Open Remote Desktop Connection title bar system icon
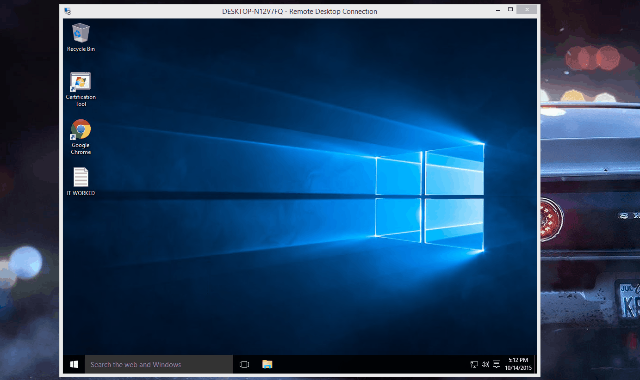Screen dimensions: 640x380 point(68,11)
